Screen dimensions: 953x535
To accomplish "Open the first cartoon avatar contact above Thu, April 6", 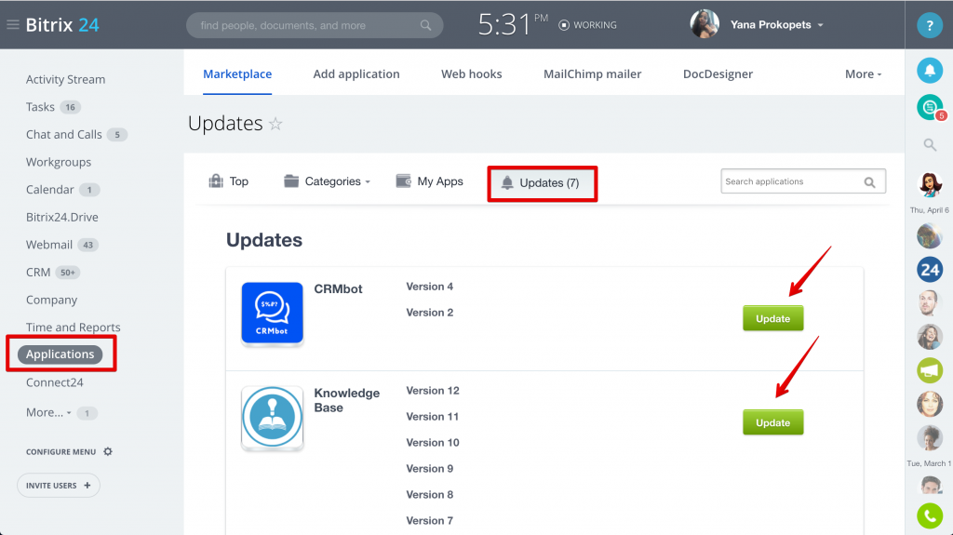I will tap(930, 185).
